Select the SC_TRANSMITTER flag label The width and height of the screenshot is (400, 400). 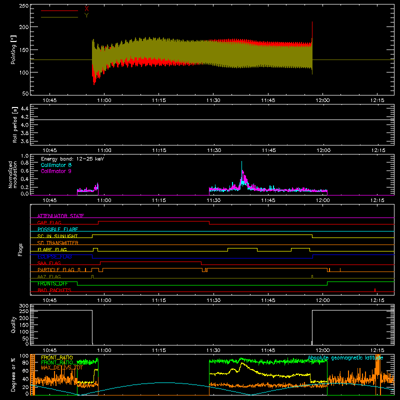click(58, 243)
